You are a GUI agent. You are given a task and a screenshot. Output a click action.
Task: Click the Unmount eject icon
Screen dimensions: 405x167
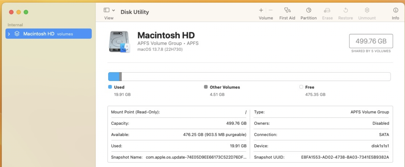(367, 10)
